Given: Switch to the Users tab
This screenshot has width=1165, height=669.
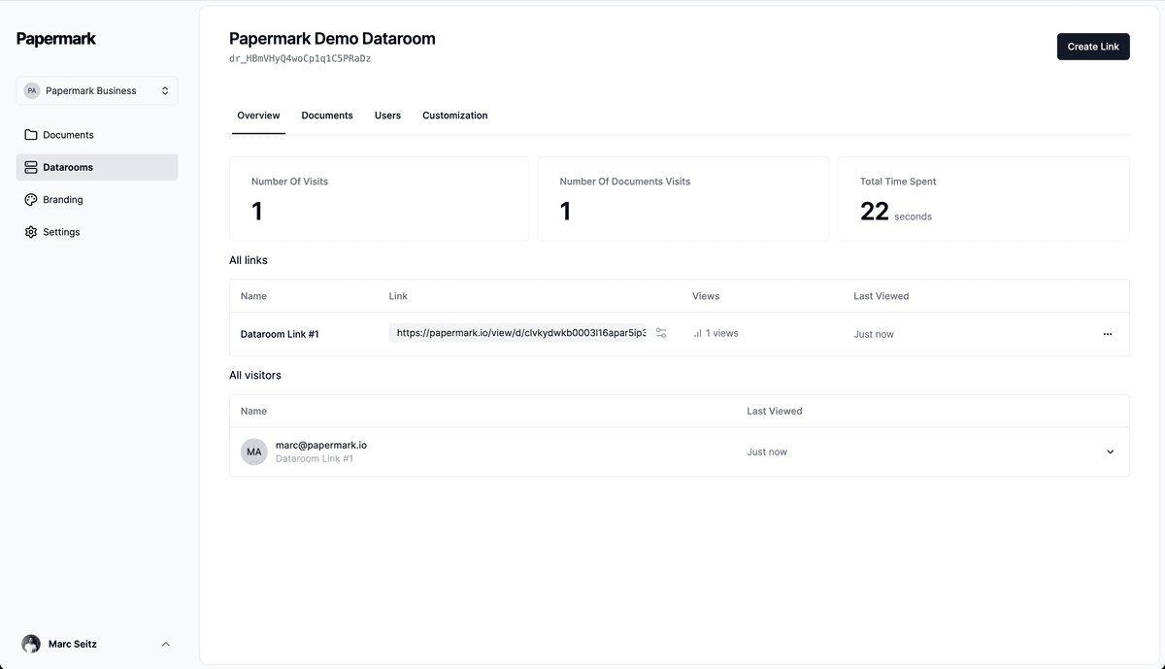Looking at the screenshot, I should 387,116.
